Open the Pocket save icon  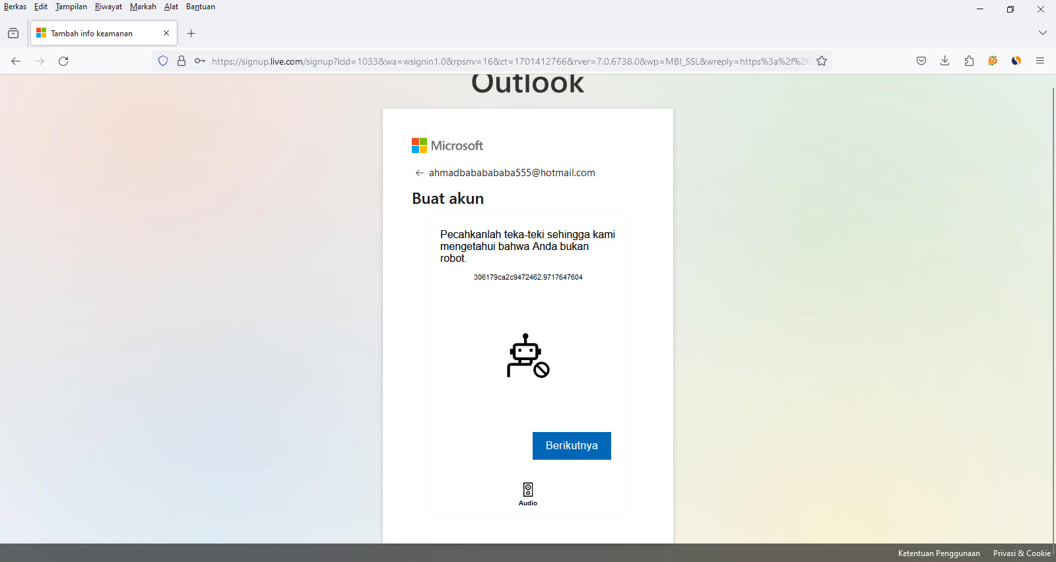coord(921,61)
